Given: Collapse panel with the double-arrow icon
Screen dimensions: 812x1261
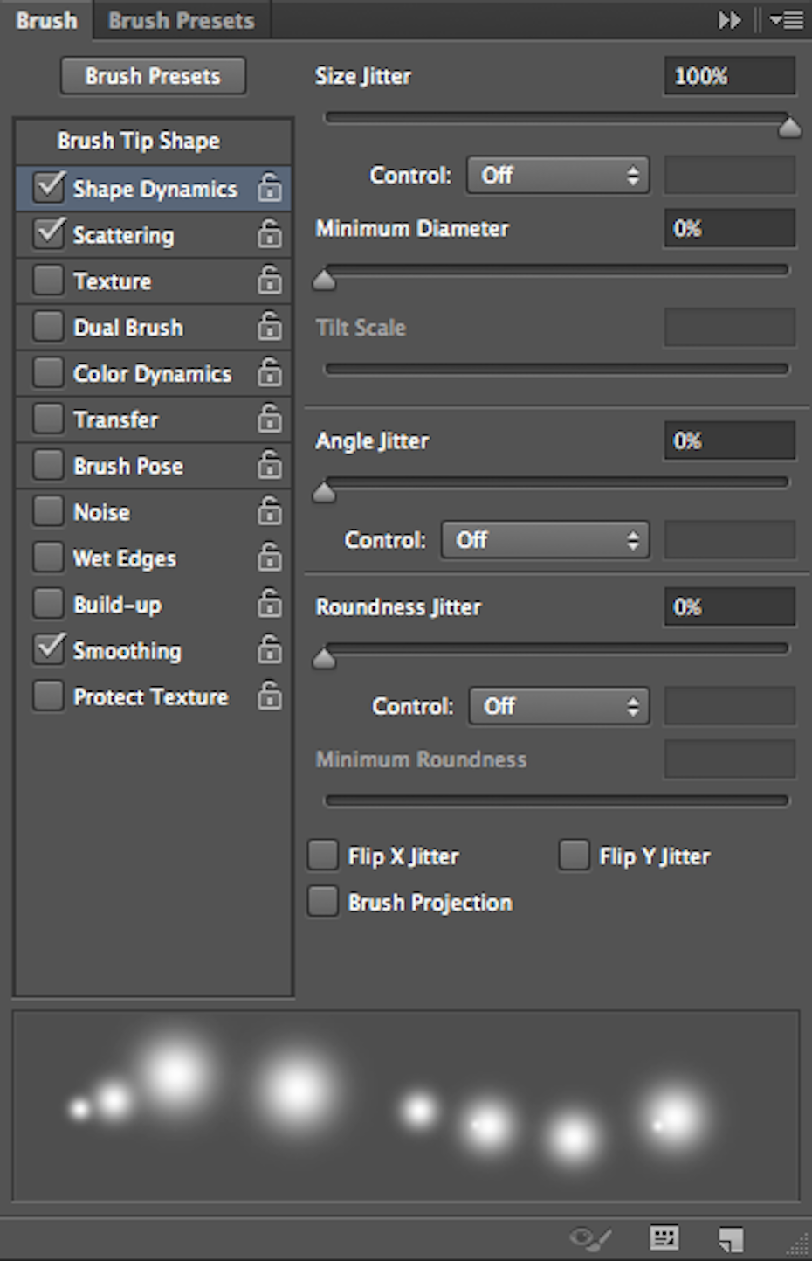Looking at the screenshot, I should click(730, 19).
